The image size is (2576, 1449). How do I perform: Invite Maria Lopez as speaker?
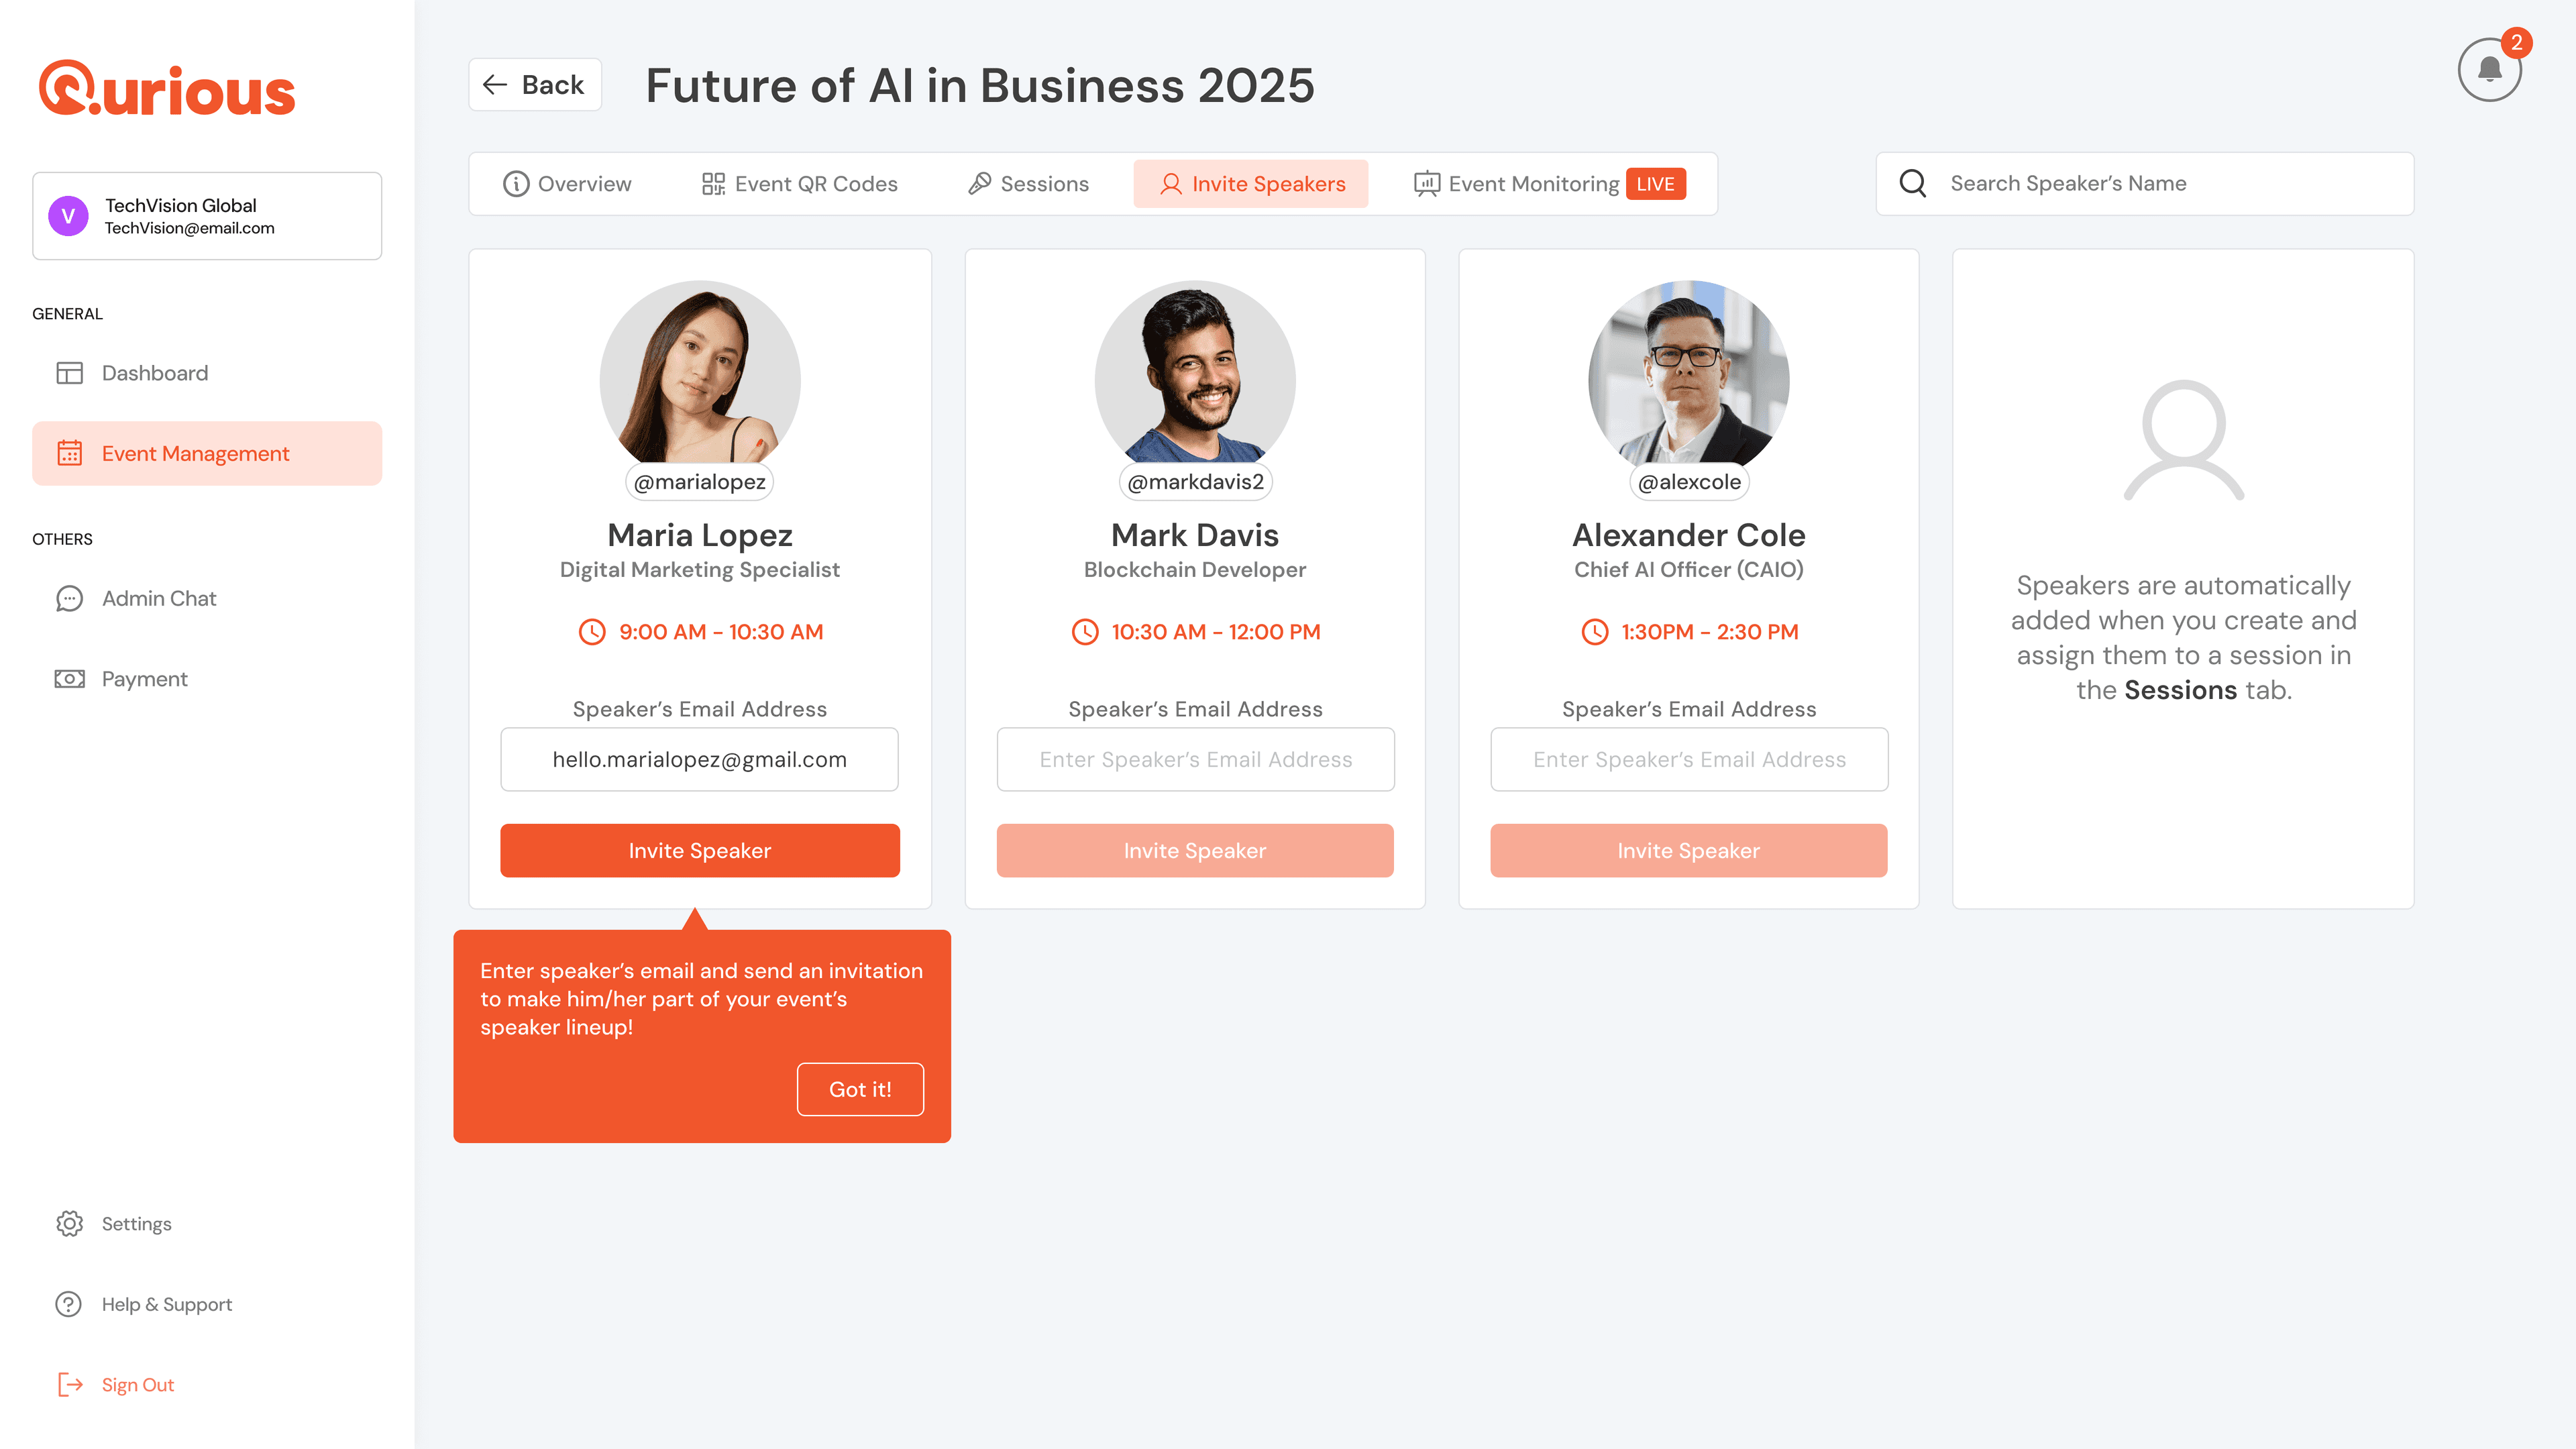pyautogui.click(x=700, y=851)
